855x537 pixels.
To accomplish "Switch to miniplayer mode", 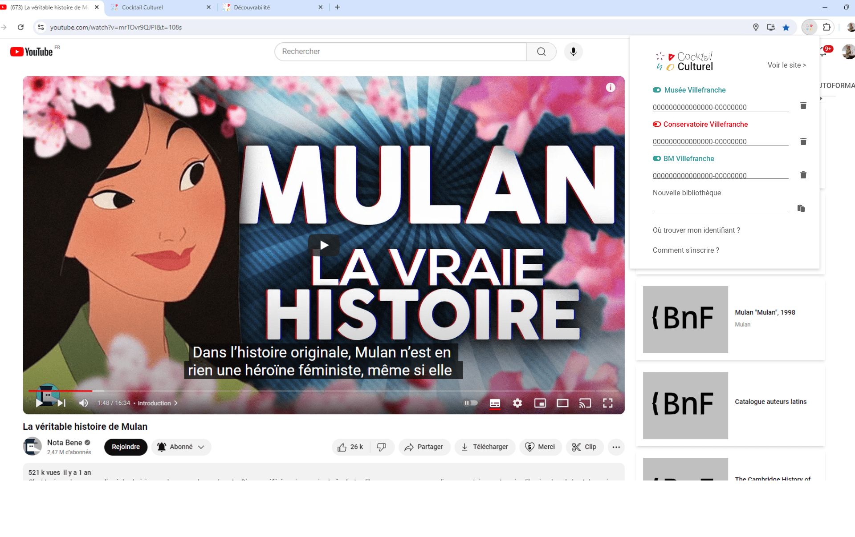I will click(540, 403).
